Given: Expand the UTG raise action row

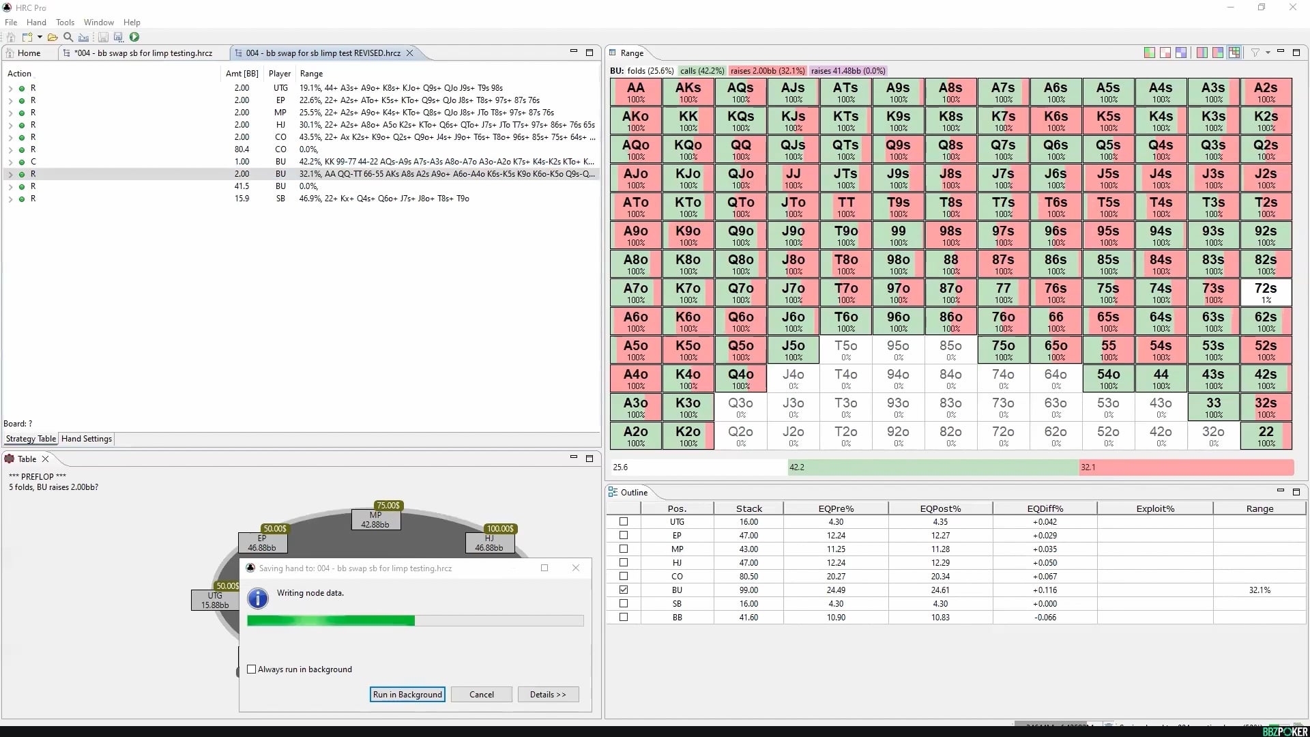Looking at the screenshot, I should [10, 88].
